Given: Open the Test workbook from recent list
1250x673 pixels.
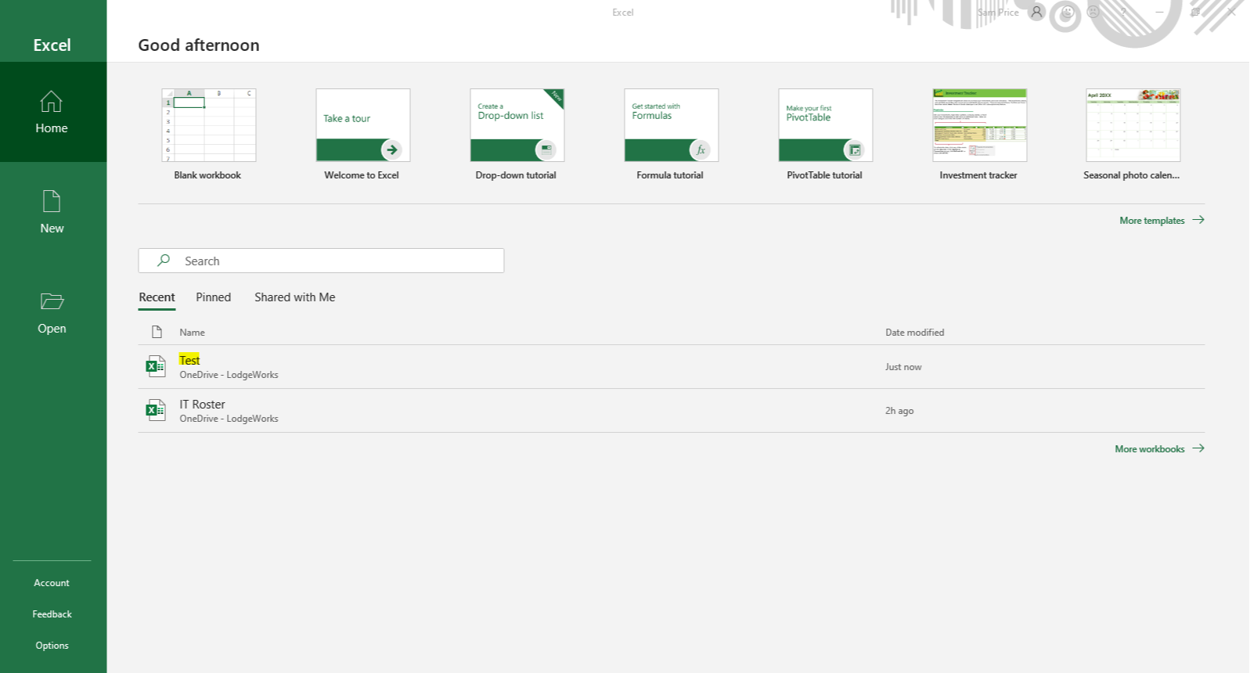Looking at the screenshot, I should pyautogui.click(x=671, y=367).
